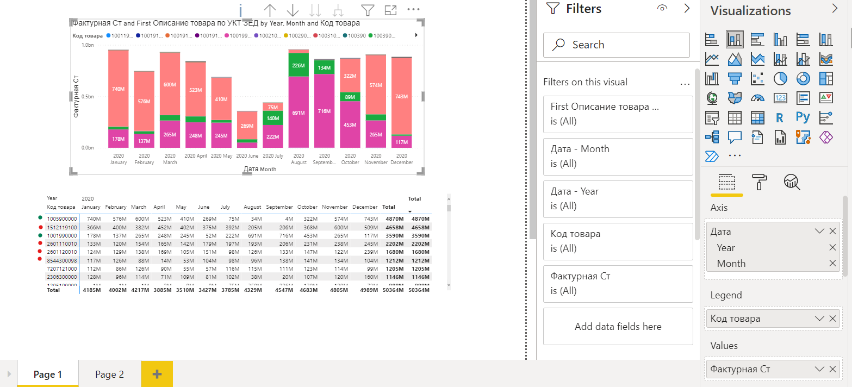The image size is (852, 387).
Task: Select the Gauge visual
Action: pos(757,98)
